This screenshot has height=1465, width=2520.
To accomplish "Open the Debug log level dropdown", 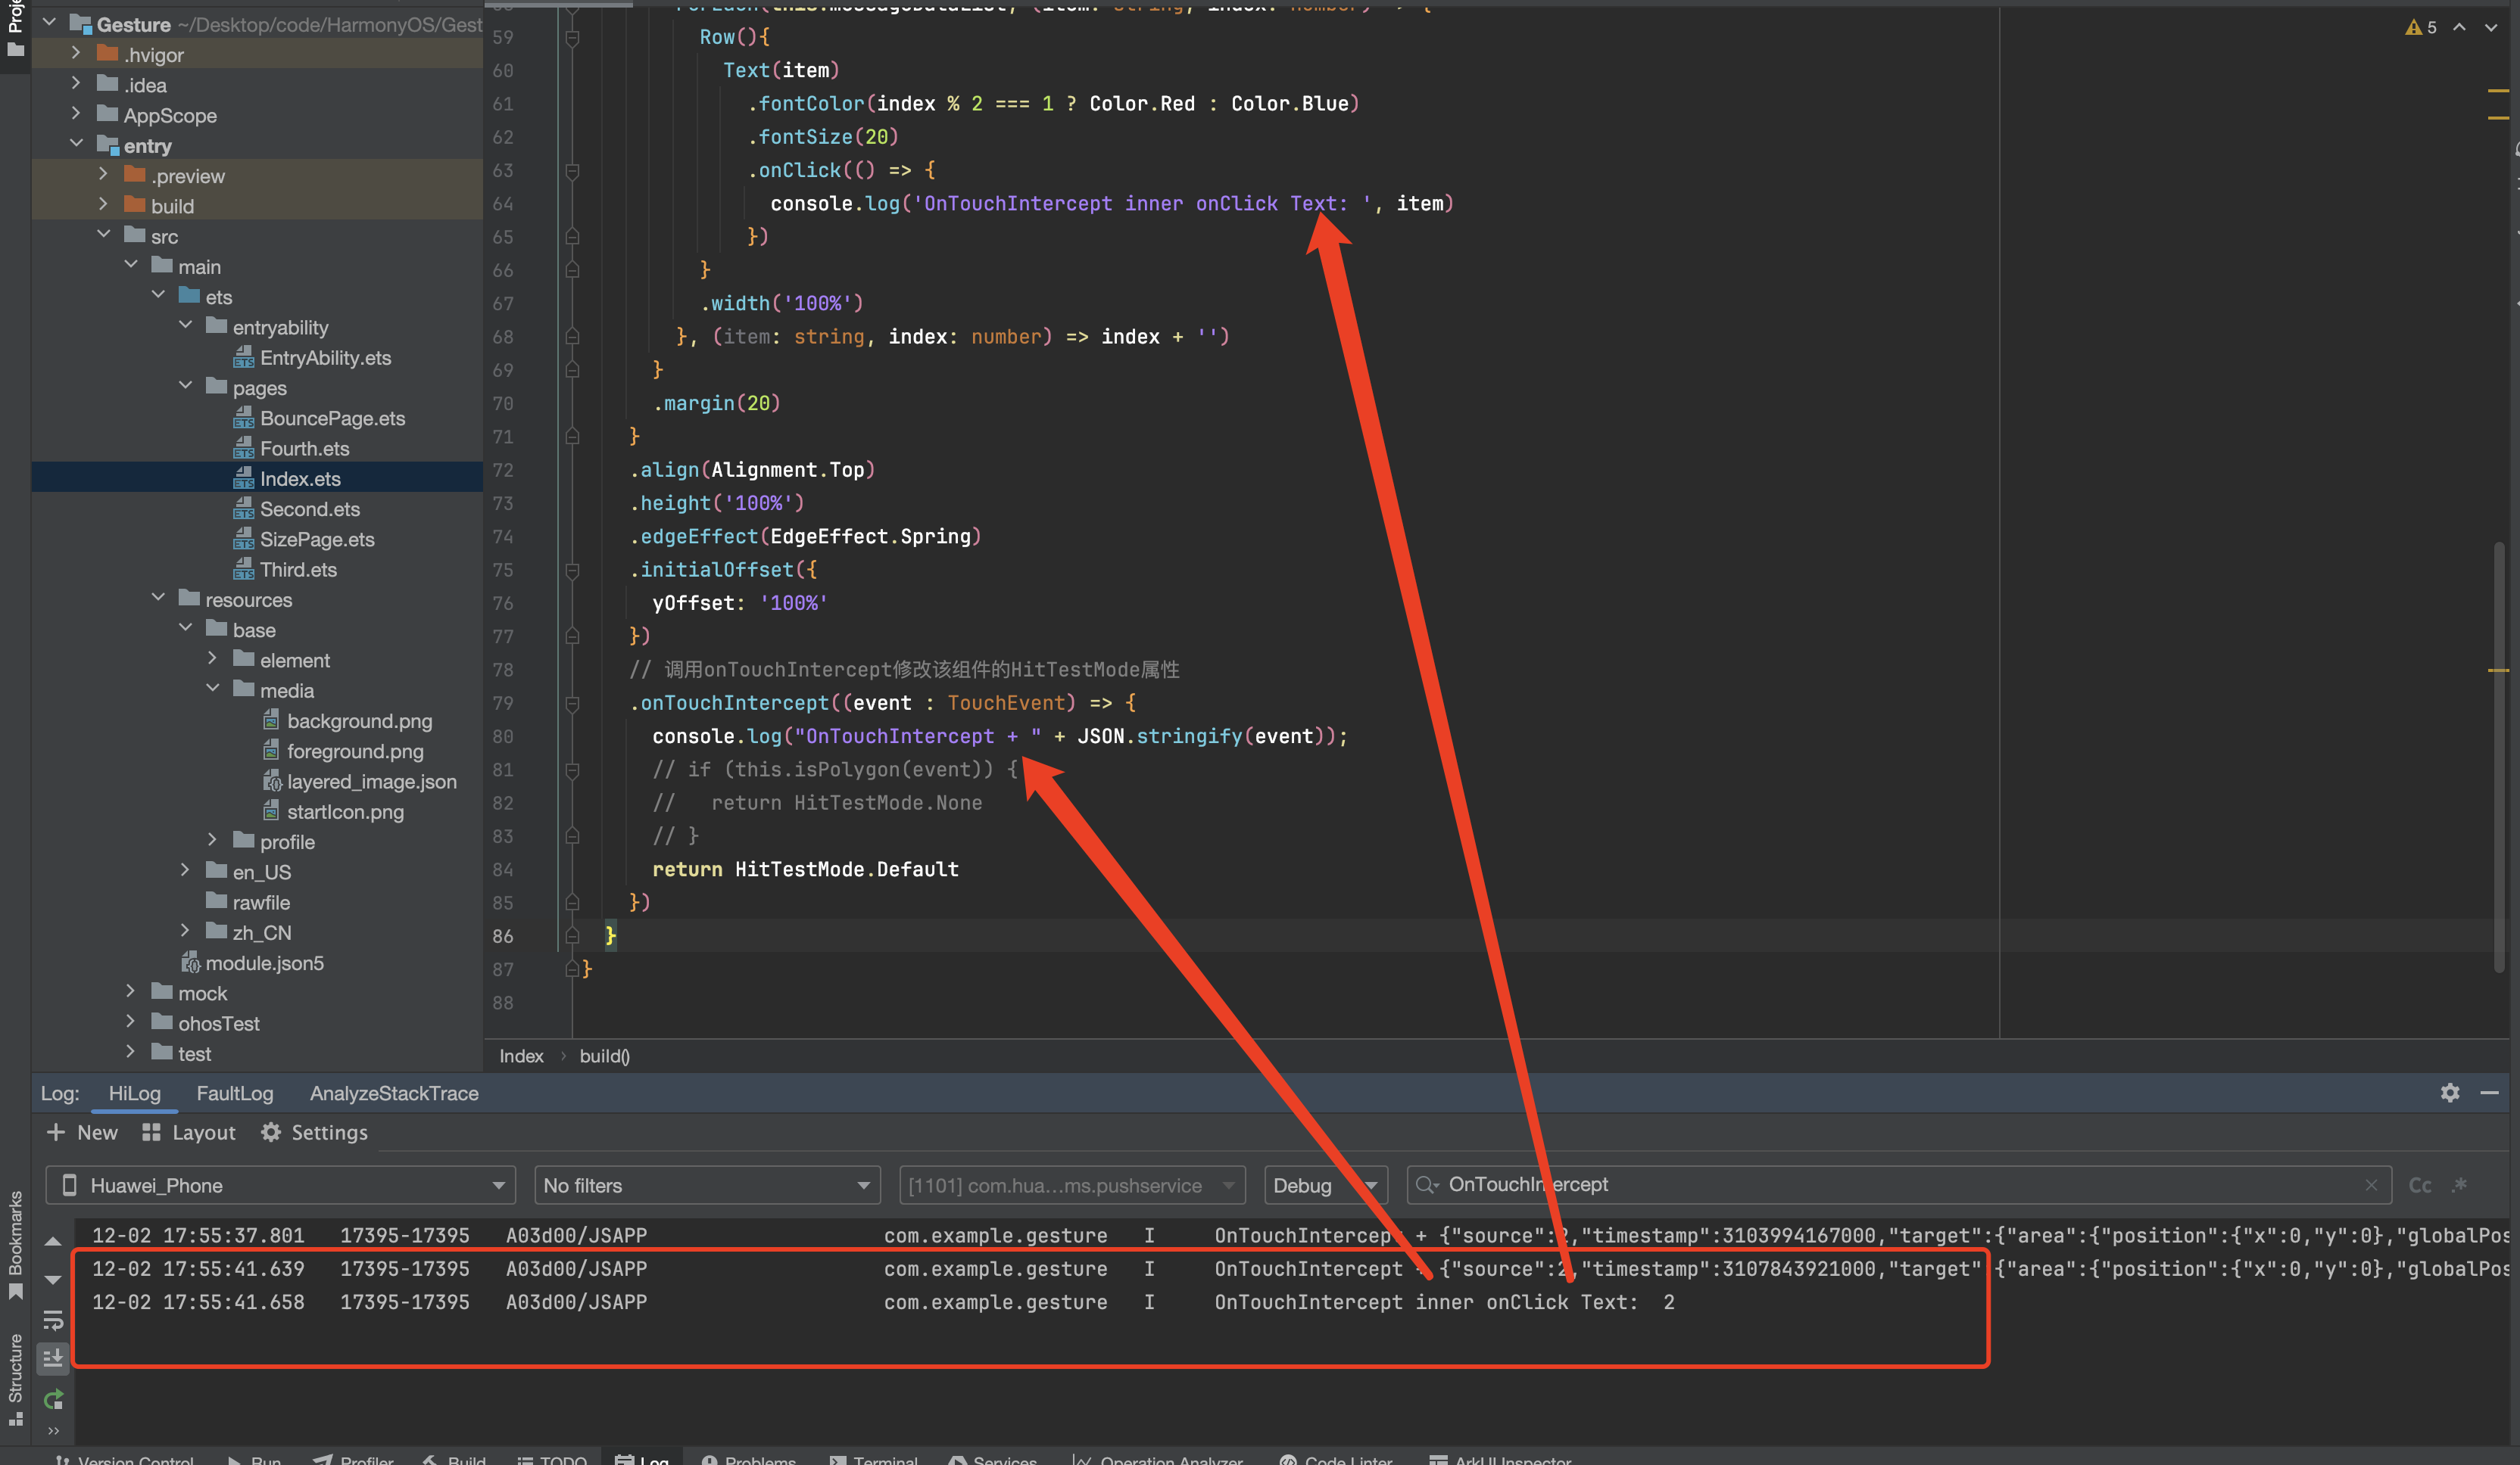I will point(1325,1185).
